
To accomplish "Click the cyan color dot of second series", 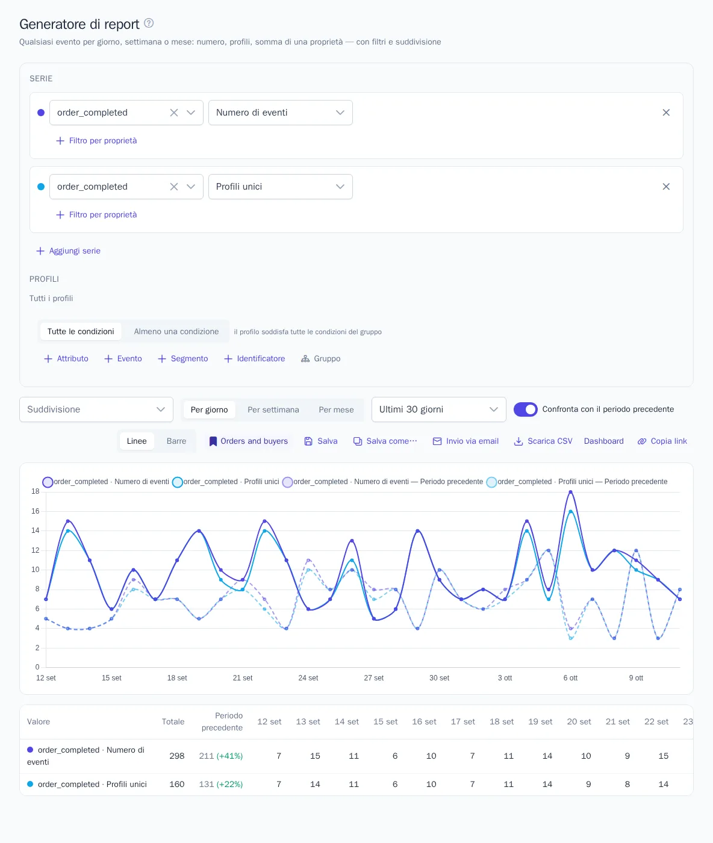I will (41, 187).
